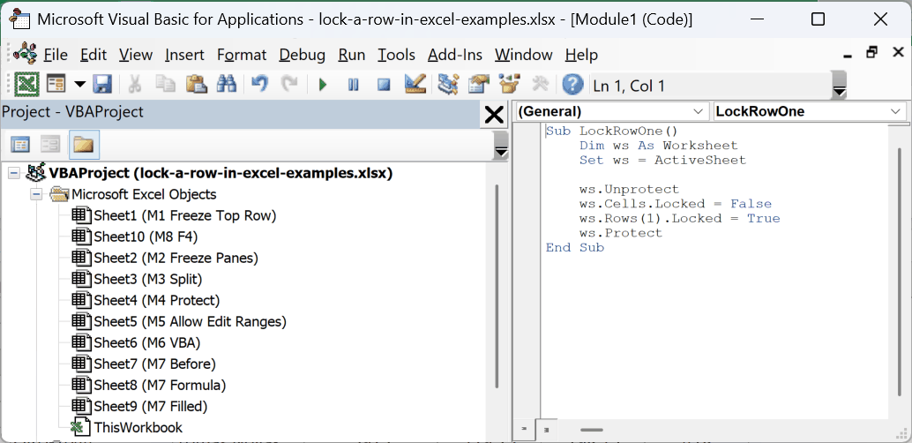Click the 'ws.Protect' code line

pos(621,233)
